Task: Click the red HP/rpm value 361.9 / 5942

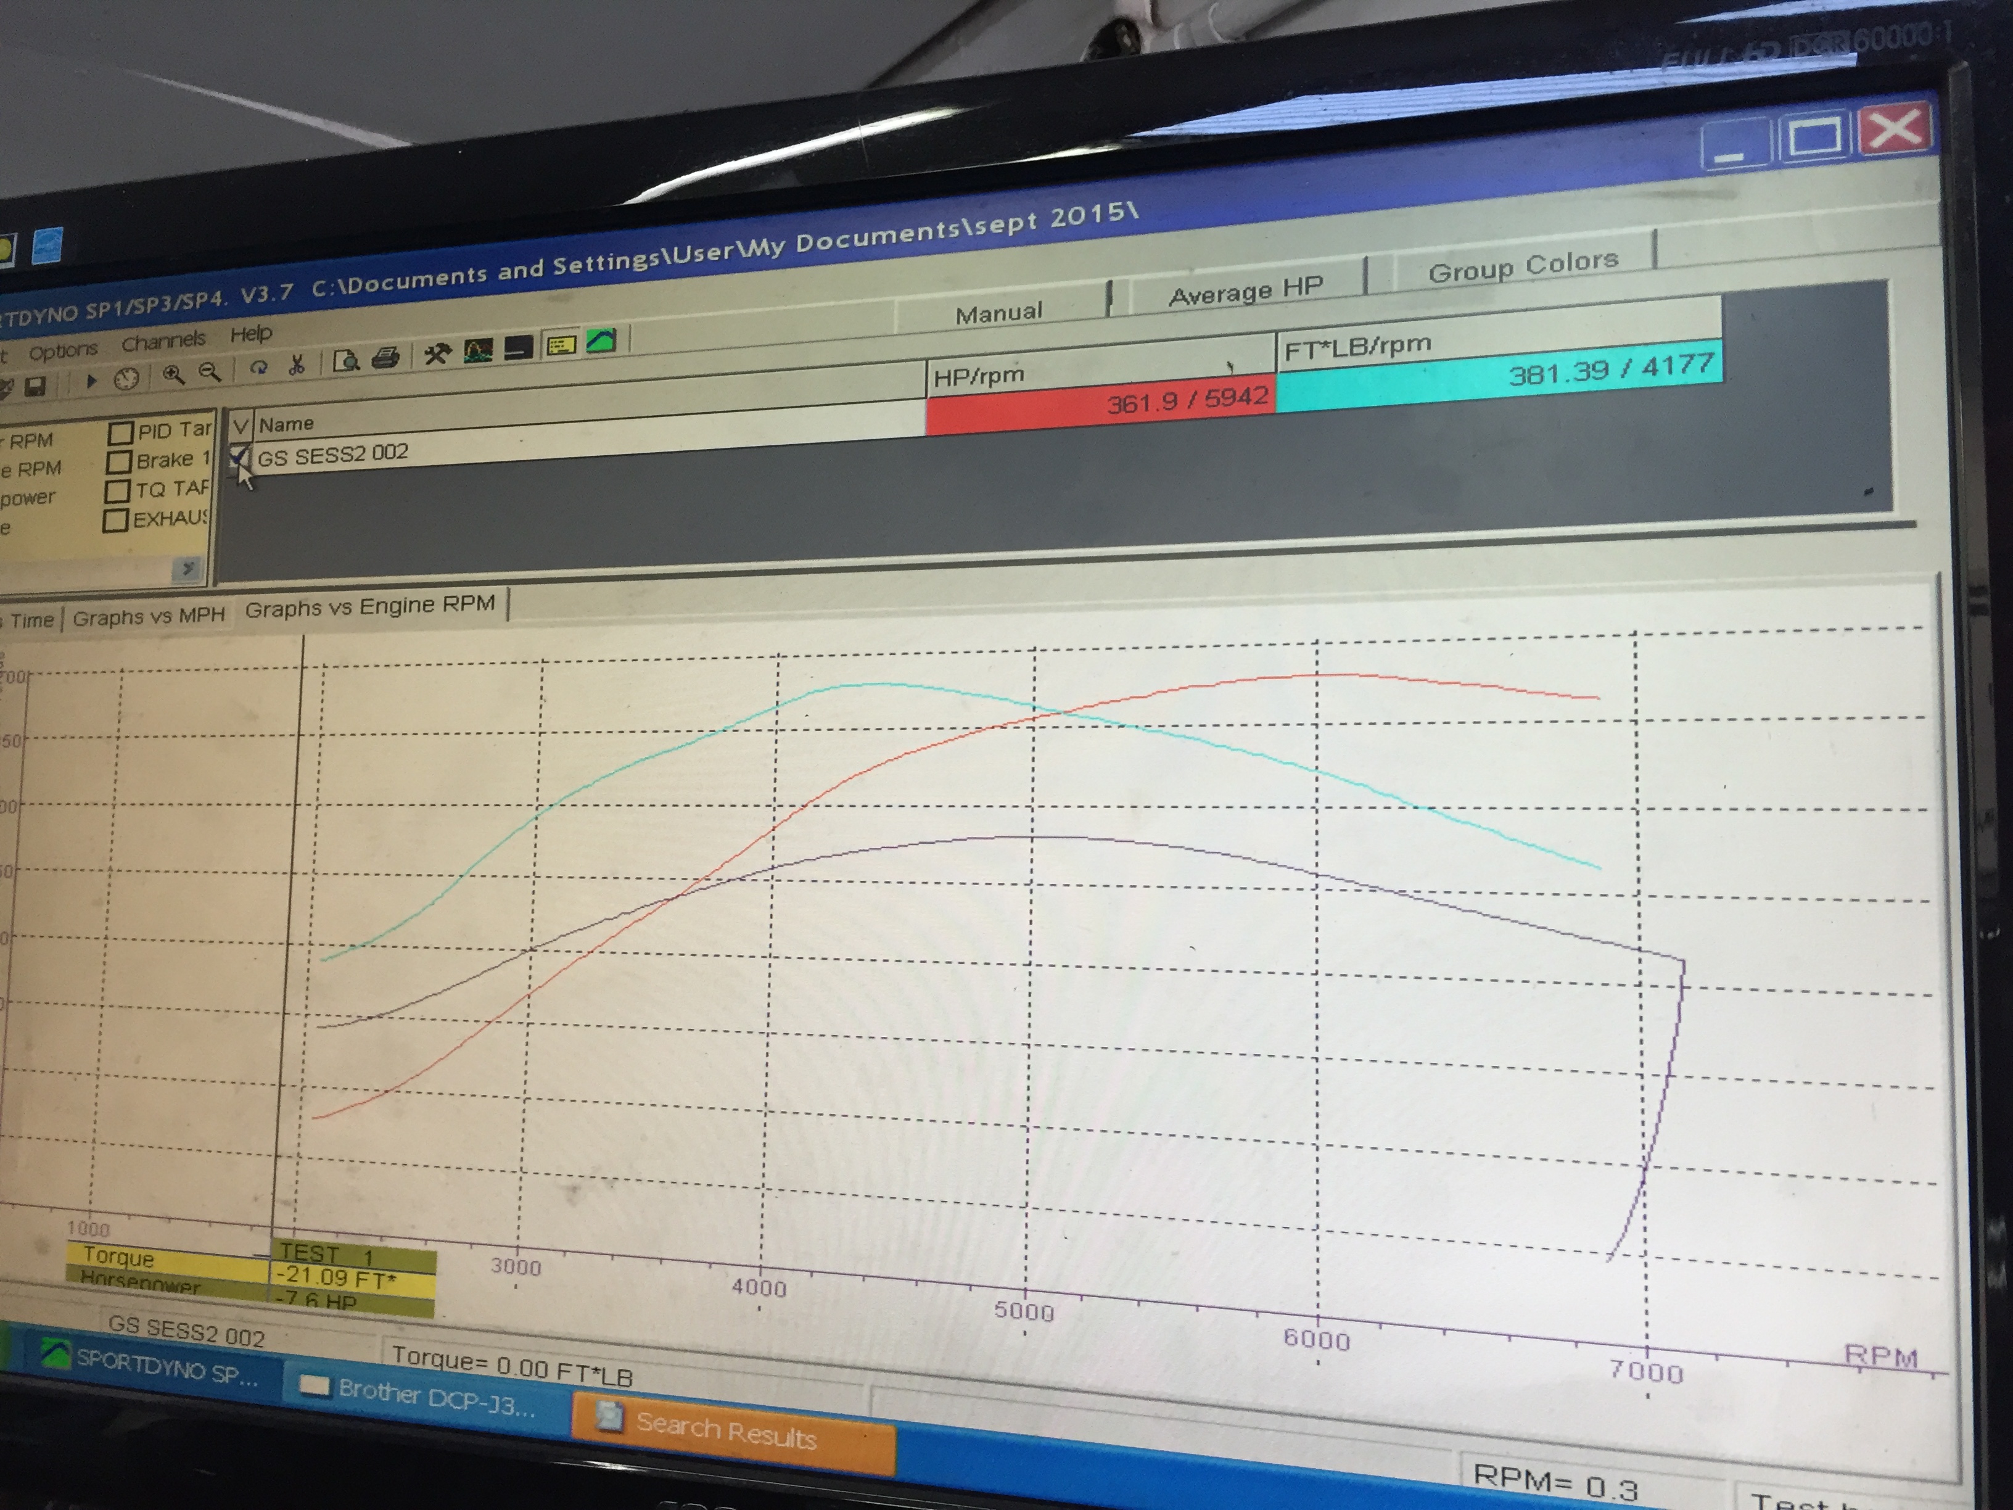Action: pyautogui.click(x=1101, y=403)
